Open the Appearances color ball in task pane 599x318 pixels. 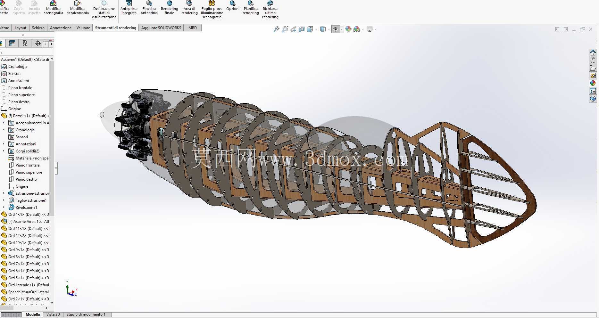(x=593, y=83)
